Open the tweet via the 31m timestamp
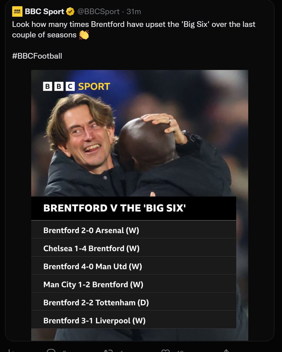282x352 pixels. [x=134, y=12]
